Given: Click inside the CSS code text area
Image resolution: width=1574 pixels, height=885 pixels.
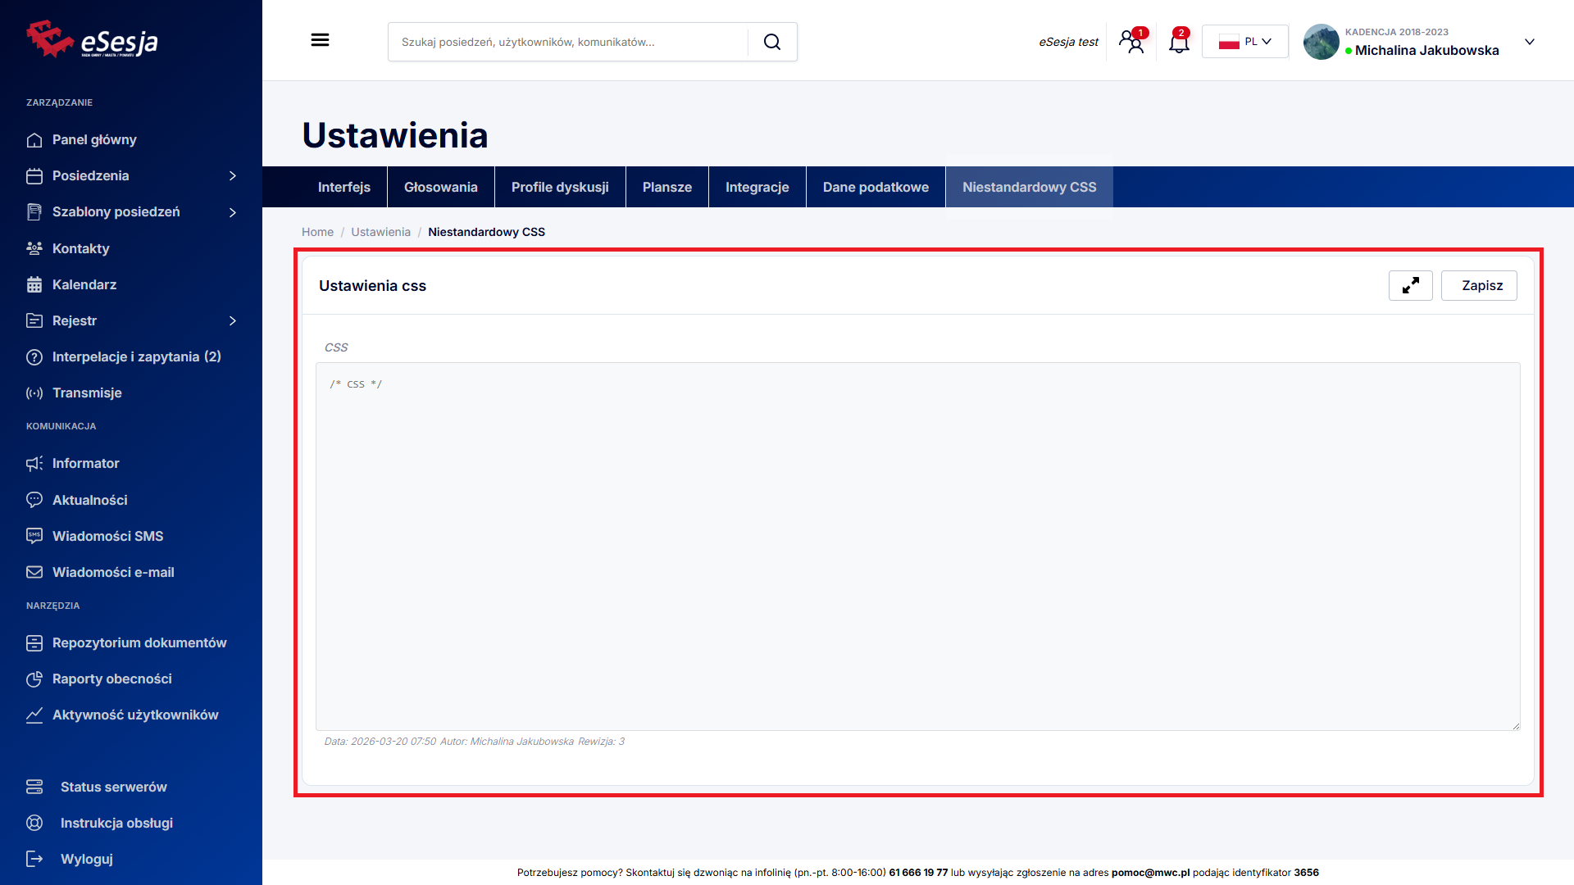Looking at the screenshot, I should (x=917, y=546).
